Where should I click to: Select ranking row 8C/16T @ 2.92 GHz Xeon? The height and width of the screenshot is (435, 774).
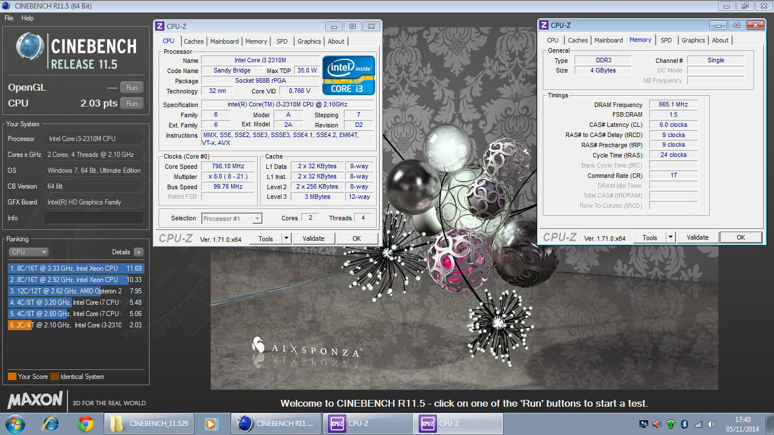tap(76, 280)
